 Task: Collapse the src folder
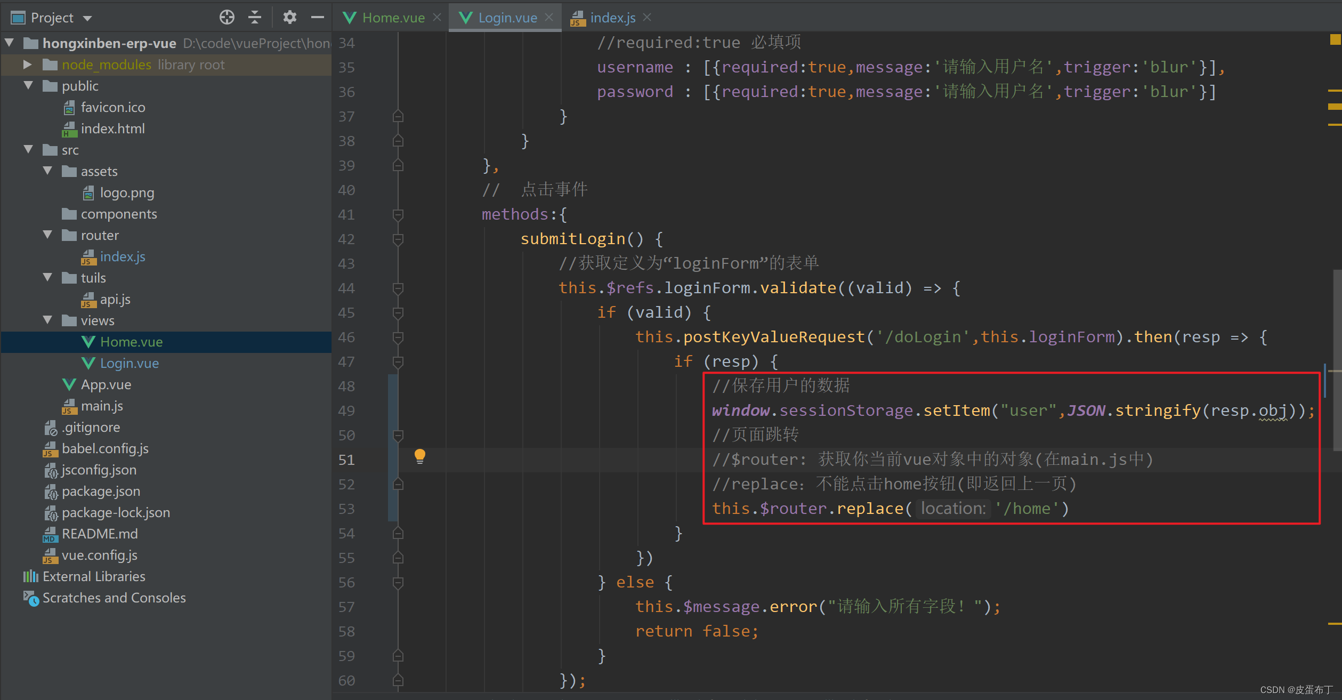coord(29,149)
